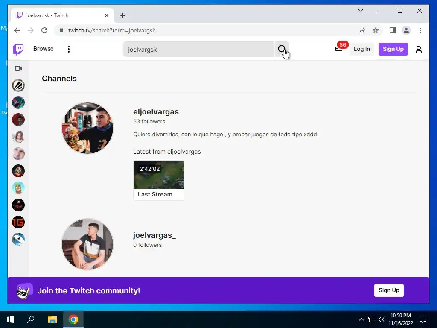Open the tab search chevron dropdown
437x328 pixels.
[x=360, y=11]
